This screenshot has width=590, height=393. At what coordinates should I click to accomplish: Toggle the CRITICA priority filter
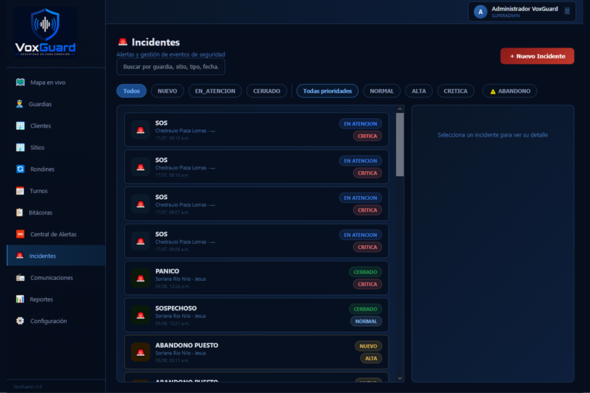click(x=456, y=91)
